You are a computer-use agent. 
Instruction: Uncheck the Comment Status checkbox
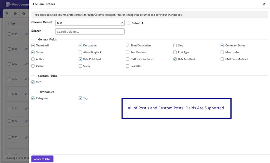[222, 45]
